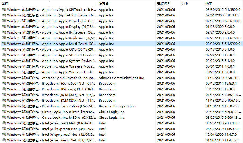The image size is (243, 143).
Task: Click the Broadcom Corporation bScsiSD driver icon
Action: point(4,106)
